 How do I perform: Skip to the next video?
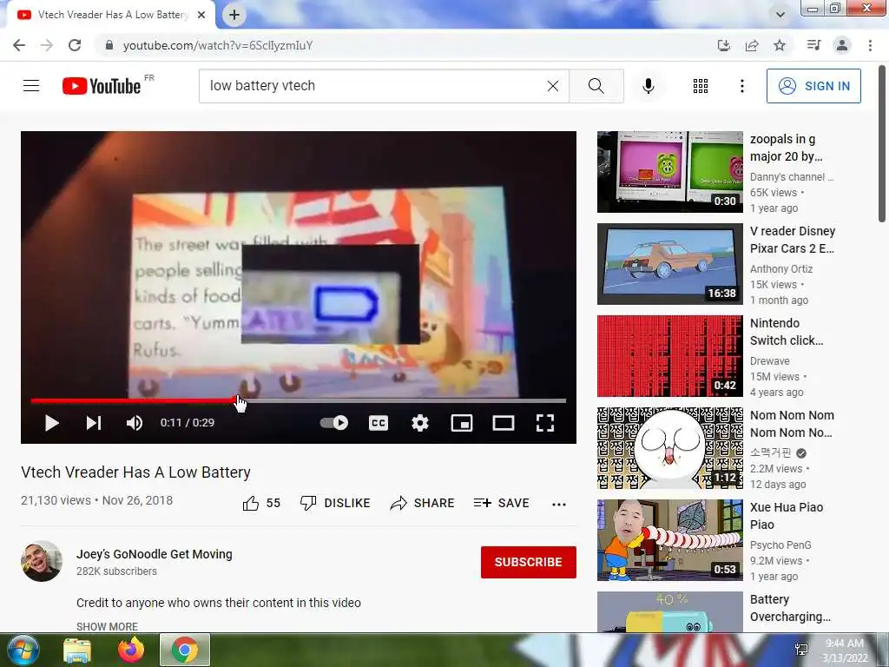[x=94, y=423]
